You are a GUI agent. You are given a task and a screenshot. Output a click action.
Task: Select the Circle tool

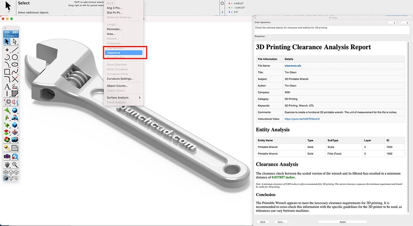[15, 57]
